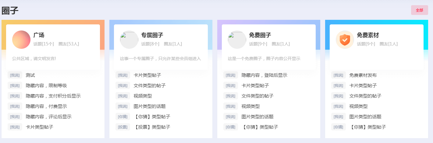Open 视频类型 post in 免费素材
The height and width of the screenshot is (143, 433).
pyautogui.click(x=359, y=106)
